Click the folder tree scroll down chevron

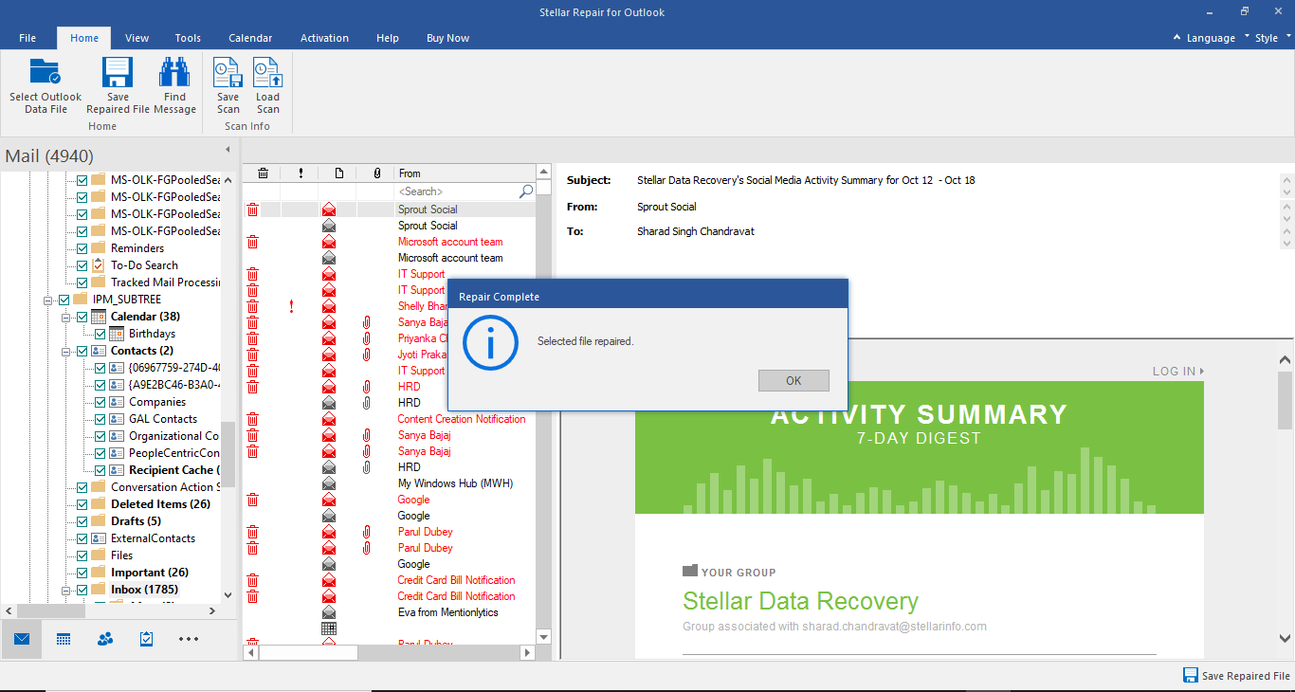pyautogui.click(x=227, y=595)
